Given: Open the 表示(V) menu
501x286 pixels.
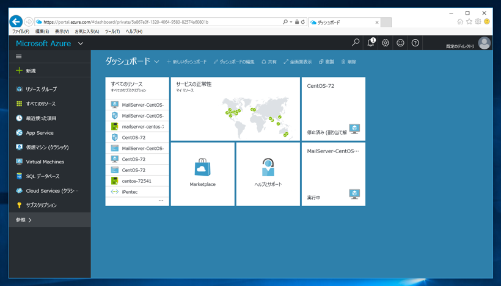Looking at the screenshot, I should coord(62,31).
